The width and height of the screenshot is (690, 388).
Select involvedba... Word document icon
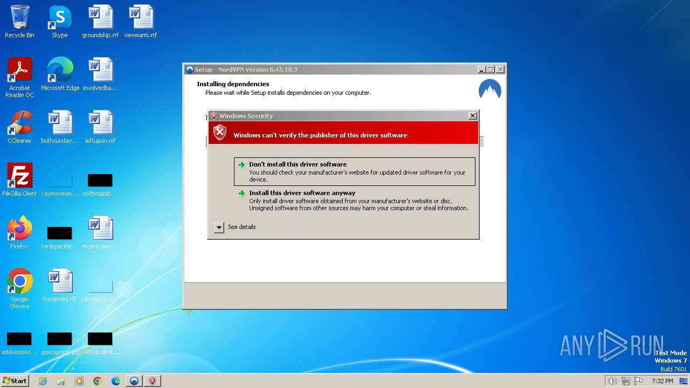100,74
